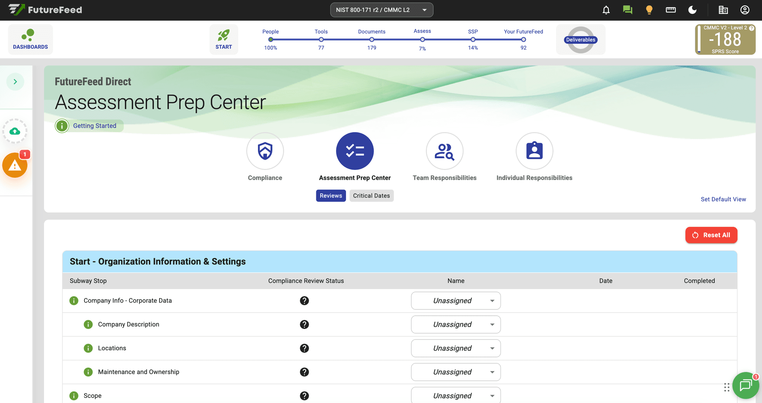Open the live chat bubble widget

[746, 385]
